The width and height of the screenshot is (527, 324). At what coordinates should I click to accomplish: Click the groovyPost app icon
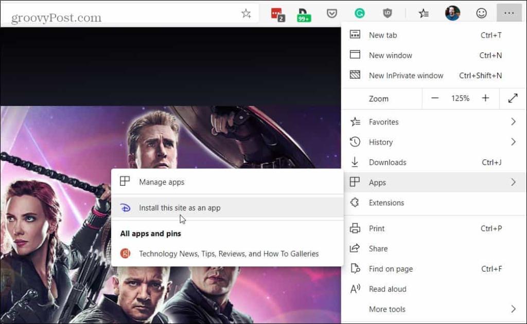point(126,253)
